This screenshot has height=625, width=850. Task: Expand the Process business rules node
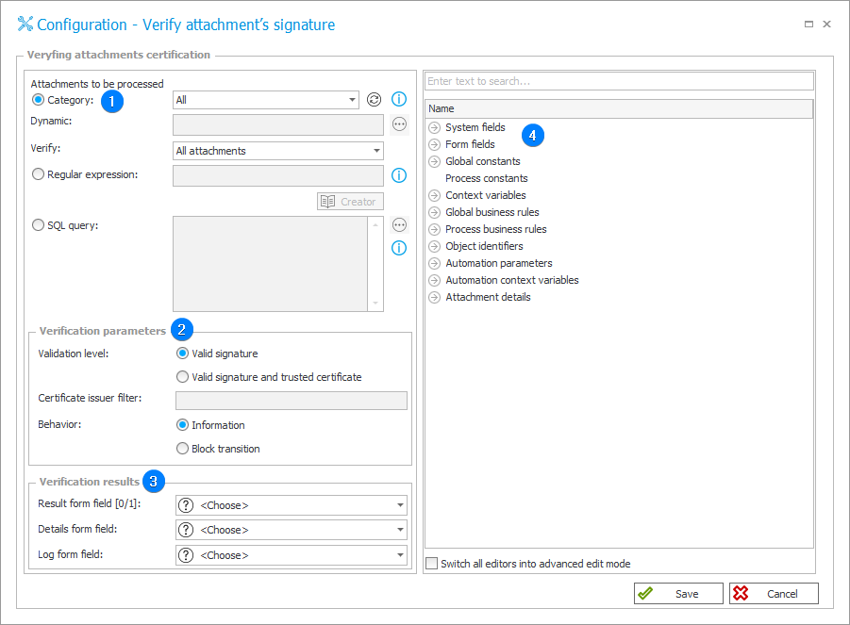coord(434,230)
